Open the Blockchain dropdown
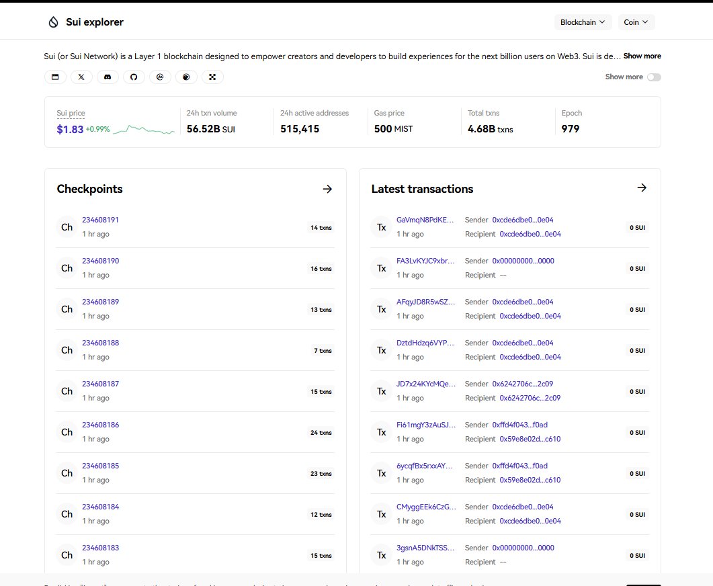 point(583,22)
